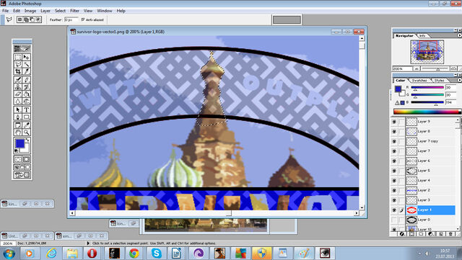Select the Paint Bucket tool
This screenshot has width=462, height=260.
26,94
